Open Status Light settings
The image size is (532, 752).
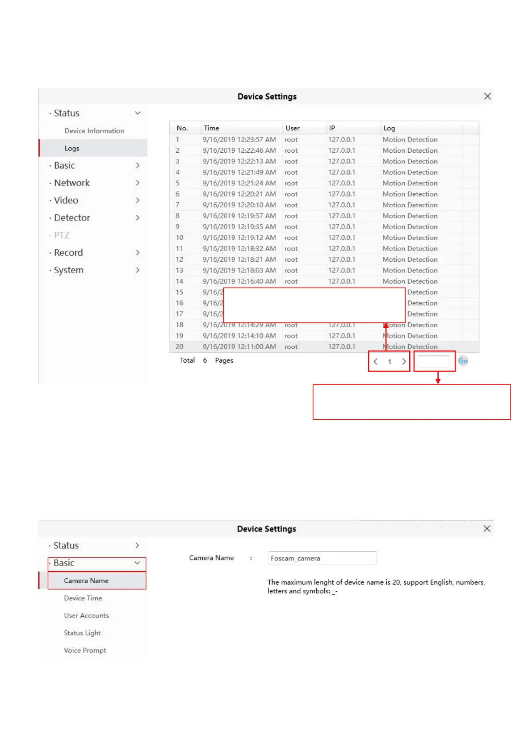click(82, 633)
